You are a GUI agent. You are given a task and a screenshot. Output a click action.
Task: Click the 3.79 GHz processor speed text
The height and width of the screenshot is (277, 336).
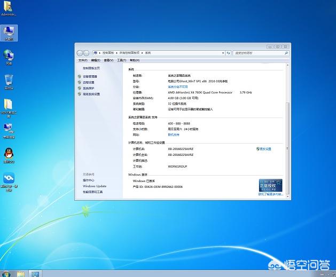pyautogui.click(x=246, y=92)
